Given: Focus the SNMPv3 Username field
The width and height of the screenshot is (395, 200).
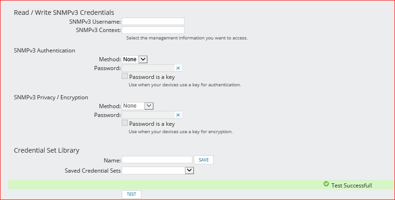Looking at the screenshot, I should 153,21.
